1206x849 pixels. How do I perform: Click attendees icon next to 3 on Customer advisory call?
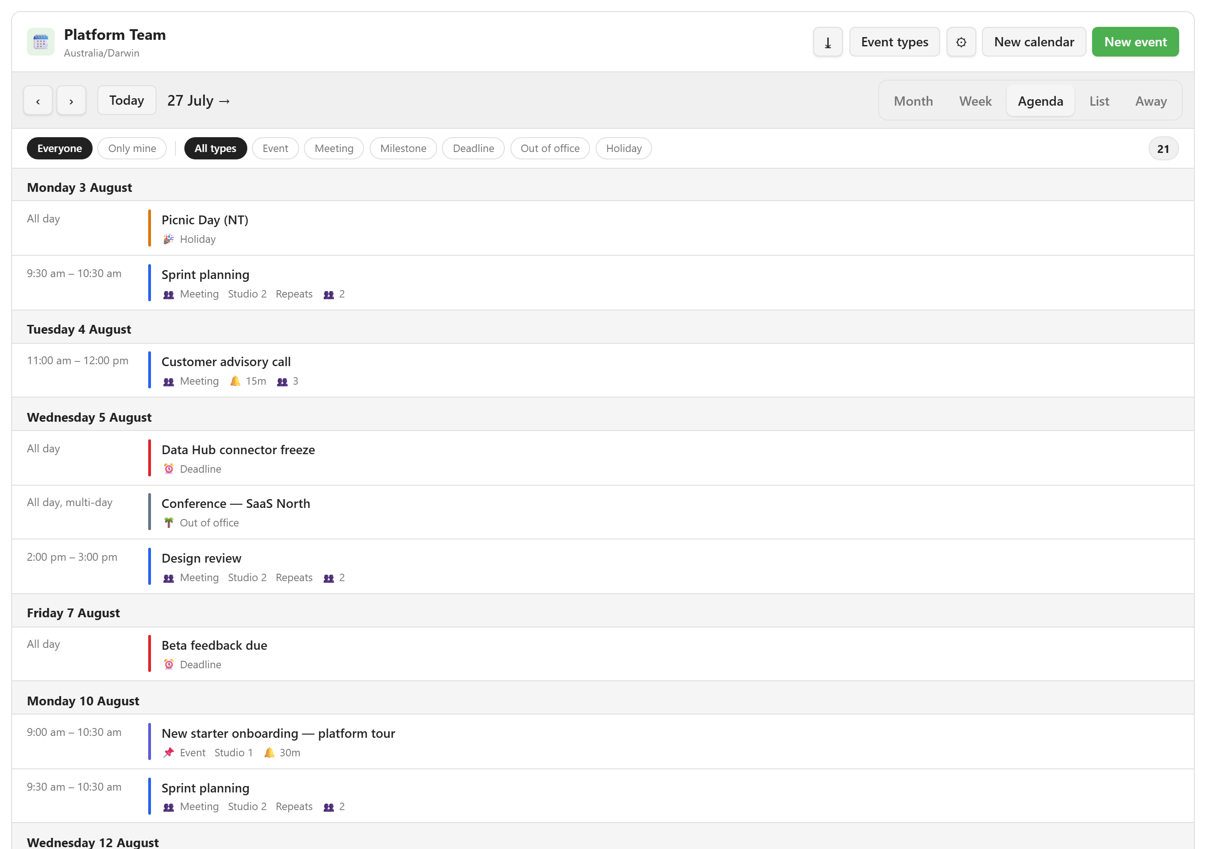point(283,382)
